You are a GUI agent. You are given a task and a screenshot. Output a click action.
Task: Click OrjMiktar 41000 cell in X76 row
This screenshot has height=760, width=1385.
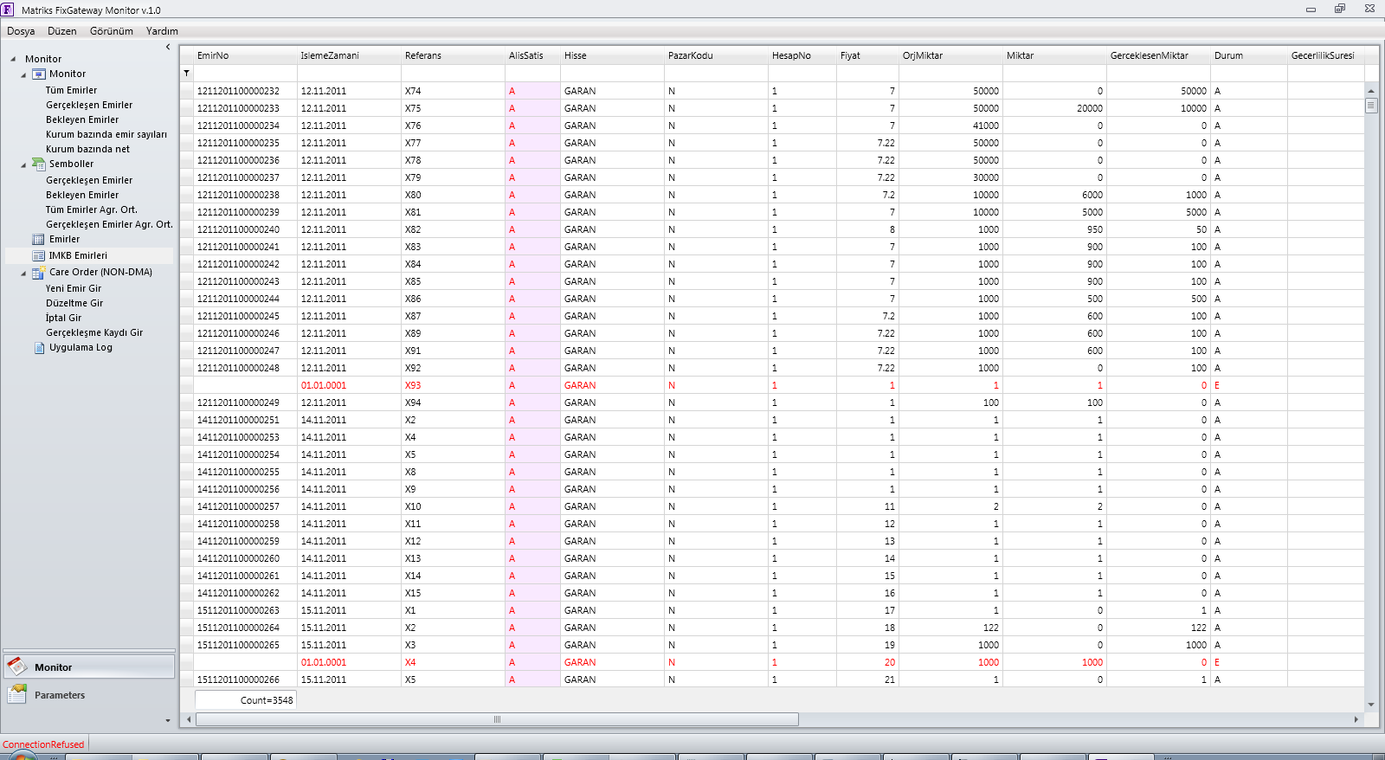(950, 126)
